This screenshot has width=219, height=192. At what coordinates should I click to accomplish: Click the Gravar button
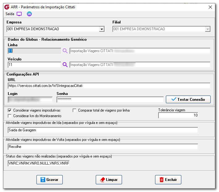[50, 180]
